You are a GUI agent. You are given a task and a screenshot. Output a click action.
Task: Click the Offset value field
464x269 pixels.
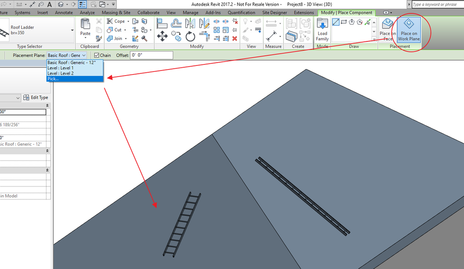tap(151, 55)
